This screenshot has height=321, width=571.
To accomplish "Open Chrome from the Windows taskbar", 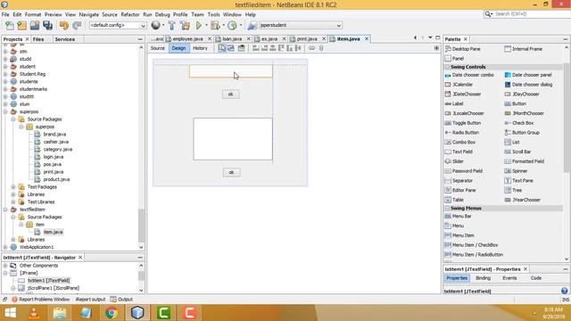I will point(112,313).
